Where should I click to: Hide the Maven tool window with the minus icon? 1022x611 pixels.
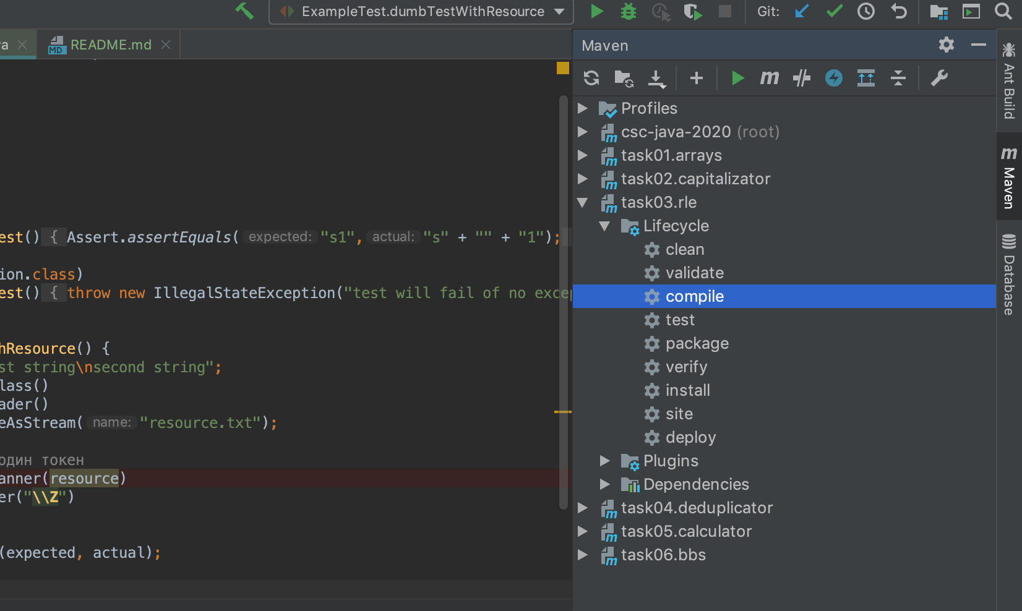tap(978, 45)
